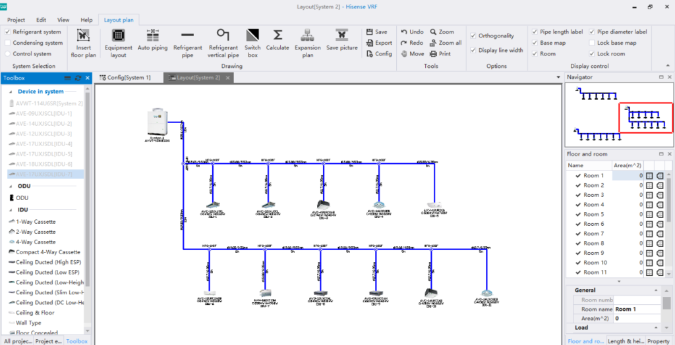Screen dimensions: 675x345
Task: Export the layout
Action: click(x=379, y=43)
